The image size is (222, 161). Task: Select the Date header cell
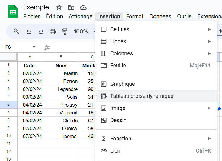pyautogui.click(x=30, y=66)
